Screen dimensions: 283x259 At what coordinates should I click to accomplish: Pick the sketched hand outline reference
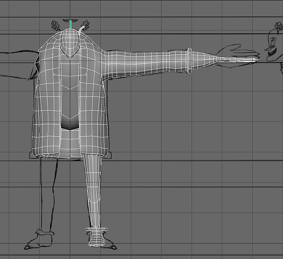[237, 55]
